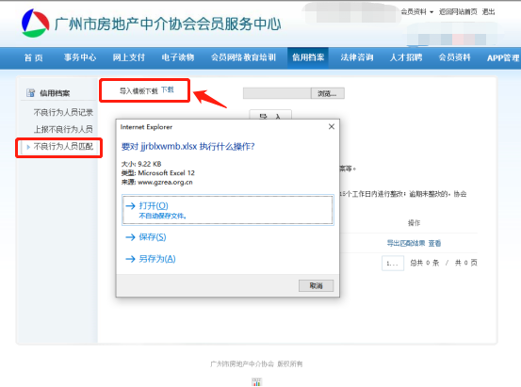Click the 取消 button in the dialog
The image size is (521, 387).
click(x=316, y=285)
